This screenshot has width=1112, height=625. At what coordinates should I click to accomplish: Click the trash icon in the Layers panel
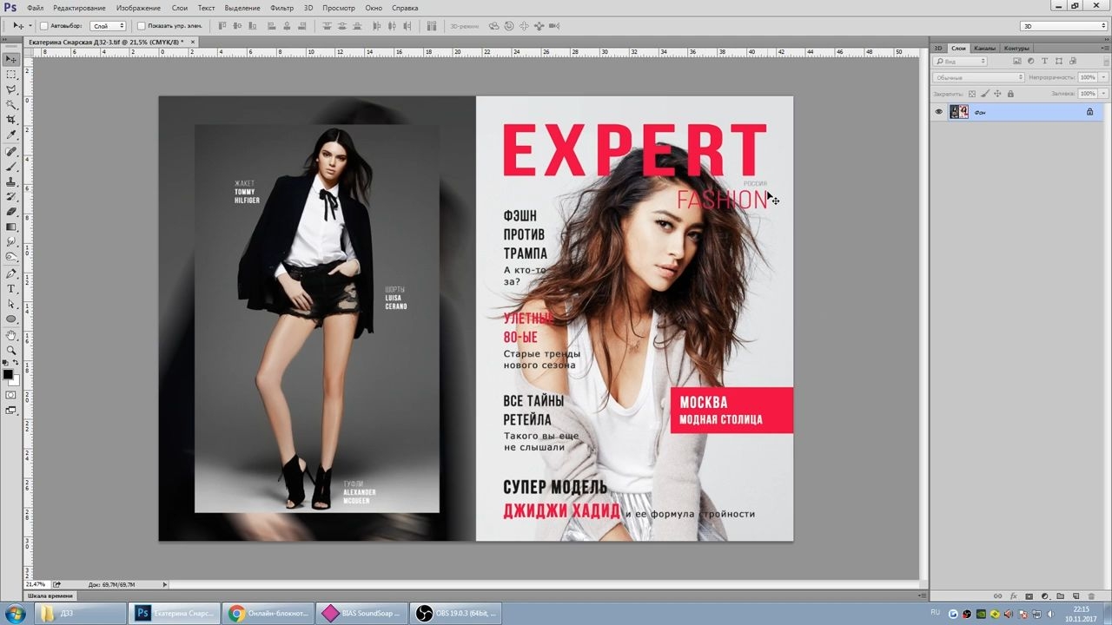[x=1091, y=596]
